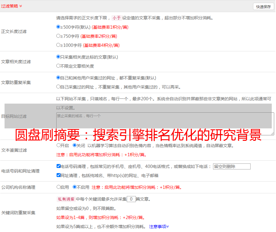The width and height of the screenshot is (276, 232).
Task: Toggle the 网址清理 checkbox
Action: (58, 175)
